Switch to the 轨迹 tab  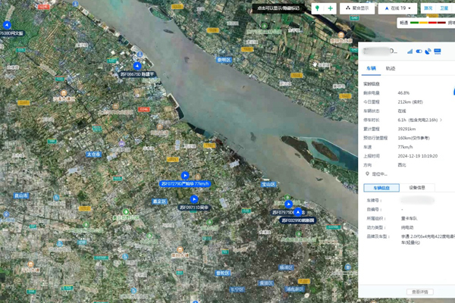click(x=390, y=68)
